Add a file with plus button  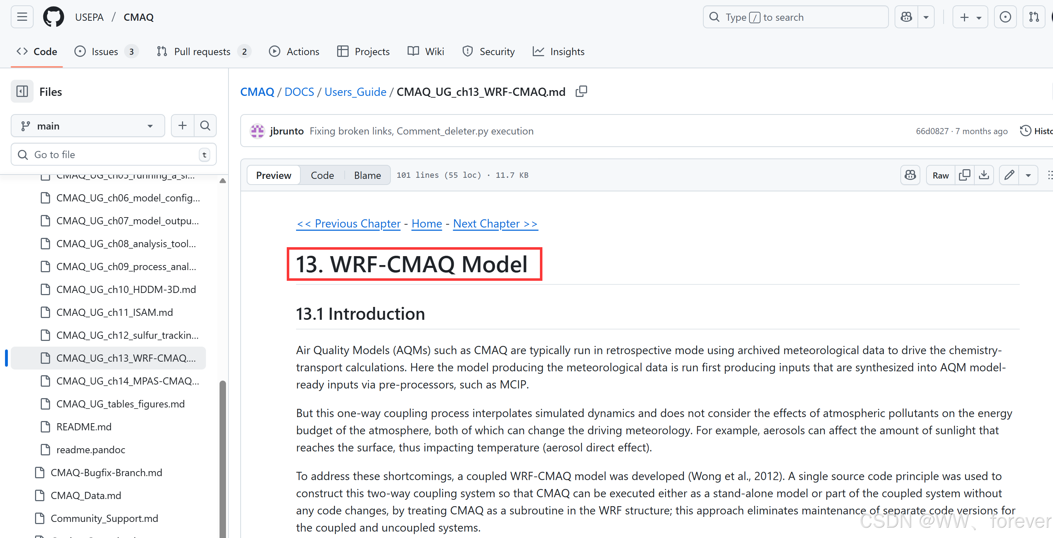click(182, 126)
